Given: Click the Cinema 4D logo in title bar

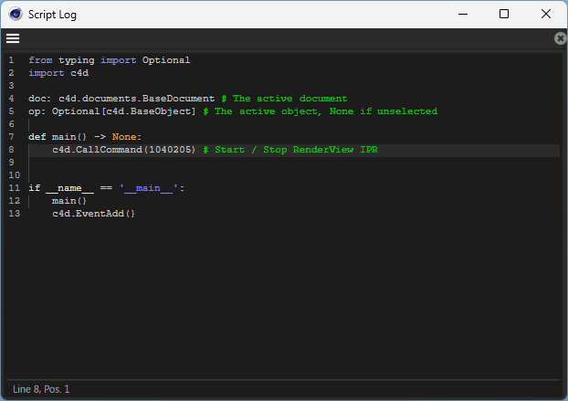Looking at the screenshot, I should 16,14.
